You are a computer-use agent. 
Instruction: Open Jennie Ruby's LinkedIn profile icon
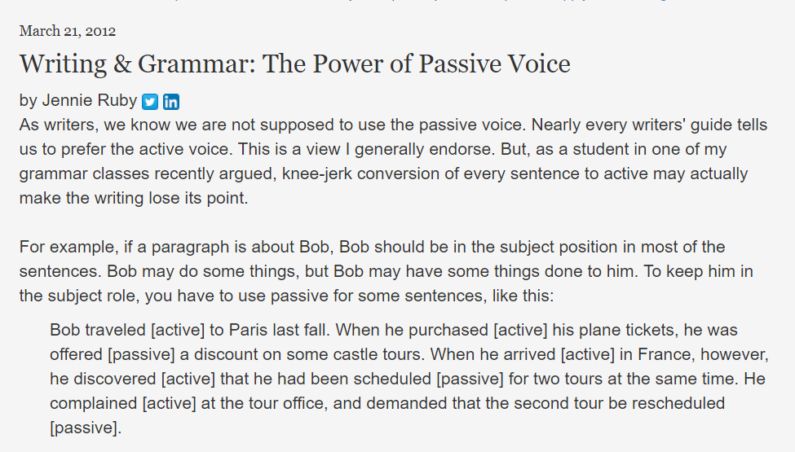pyautogui.click(x=171, y=102)
